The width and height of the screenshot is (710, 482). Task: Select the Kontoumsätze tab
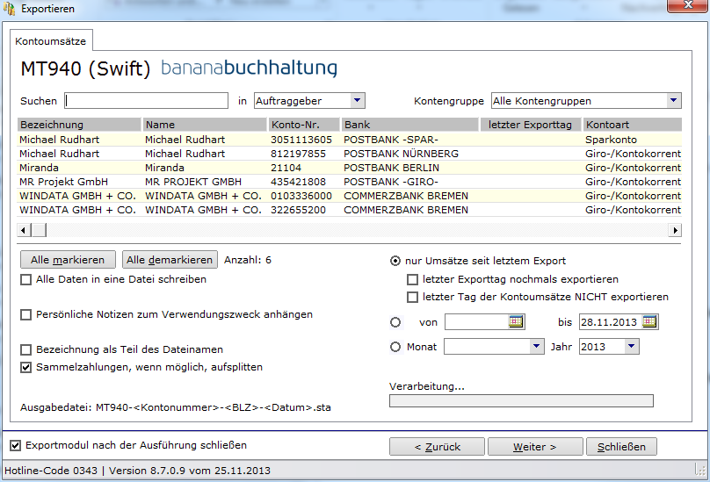[51, 41]
